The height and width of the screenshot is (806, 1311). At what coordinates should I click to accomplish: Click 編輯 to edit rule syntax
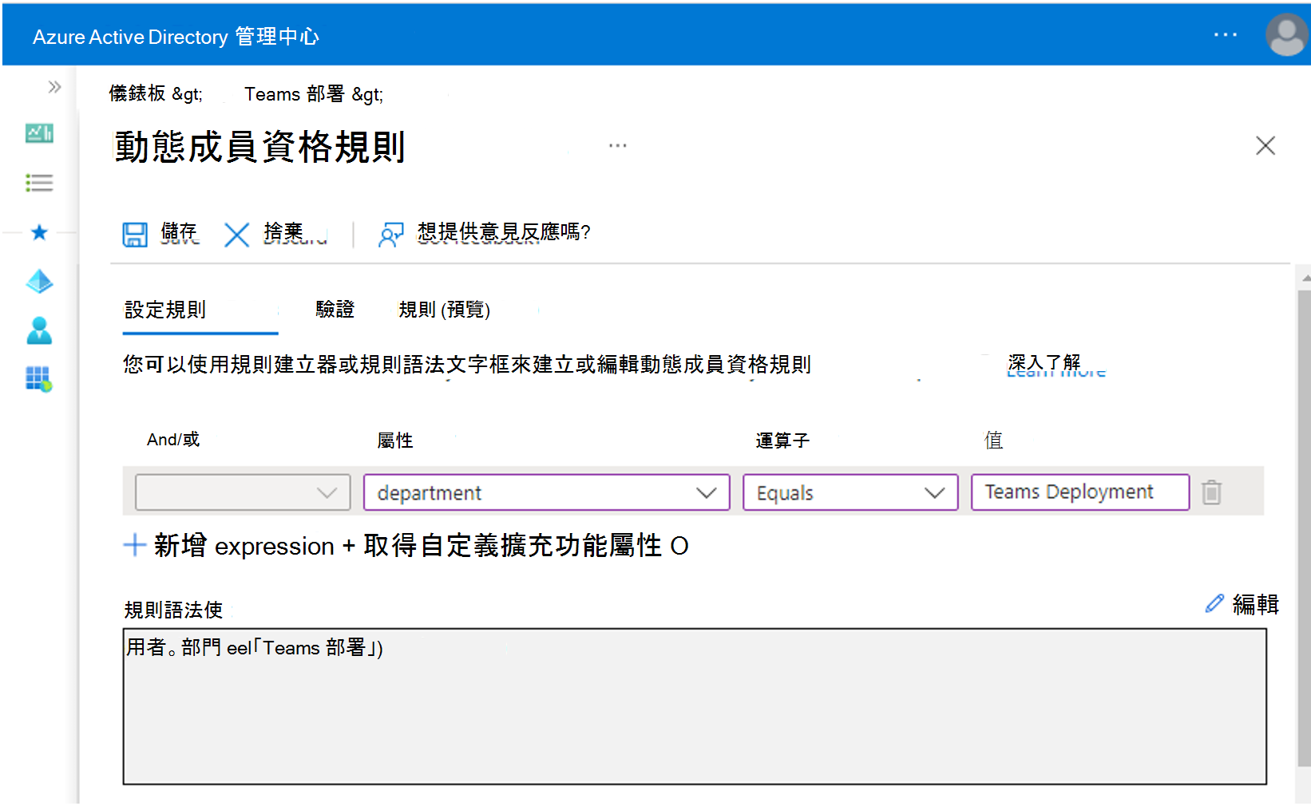point(1256,604)
